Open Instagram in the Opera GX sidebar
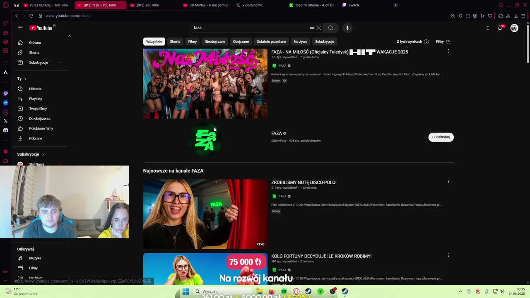 click(5, 112)
